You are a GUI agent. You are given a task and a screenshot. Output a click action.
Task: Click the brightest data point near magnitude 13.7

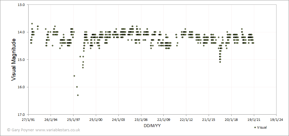tap(32, 24)
